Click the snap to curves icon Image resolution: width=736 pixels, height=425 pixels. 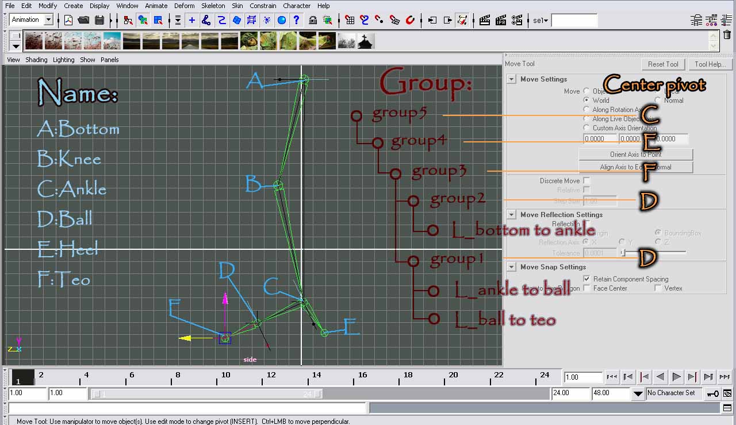click(365, 20)
